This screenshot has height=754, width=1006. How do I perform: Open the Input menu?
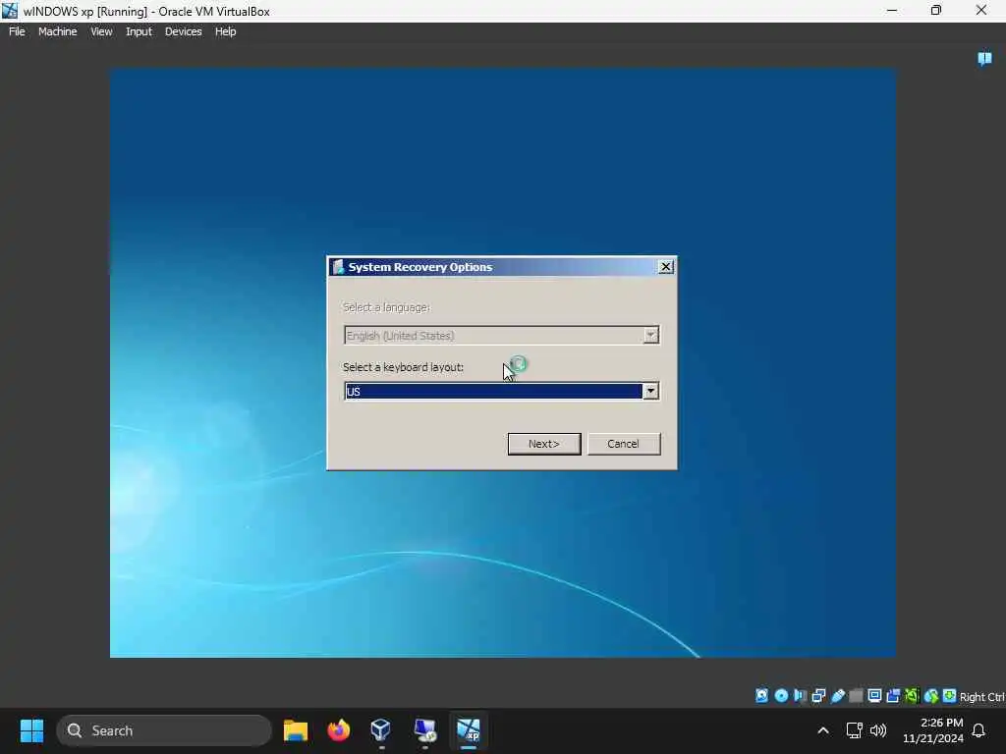click(x=139, y=31)
